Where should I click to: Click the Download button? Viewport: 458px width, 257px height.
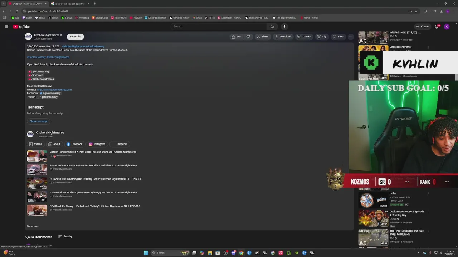click(x=283, y=36)
